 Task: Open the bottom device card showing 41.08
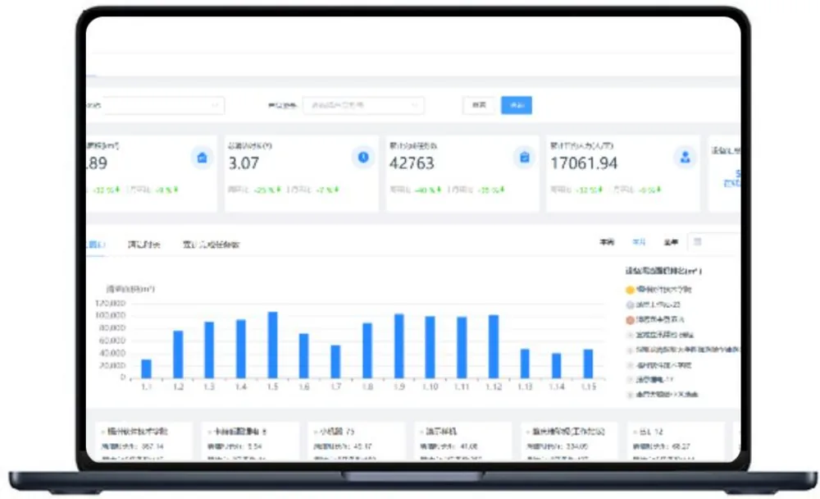(462, 442)
